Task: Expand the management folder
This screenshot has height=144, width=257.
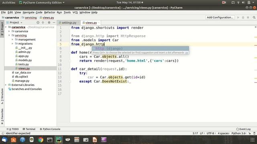Action: point(12,40)
